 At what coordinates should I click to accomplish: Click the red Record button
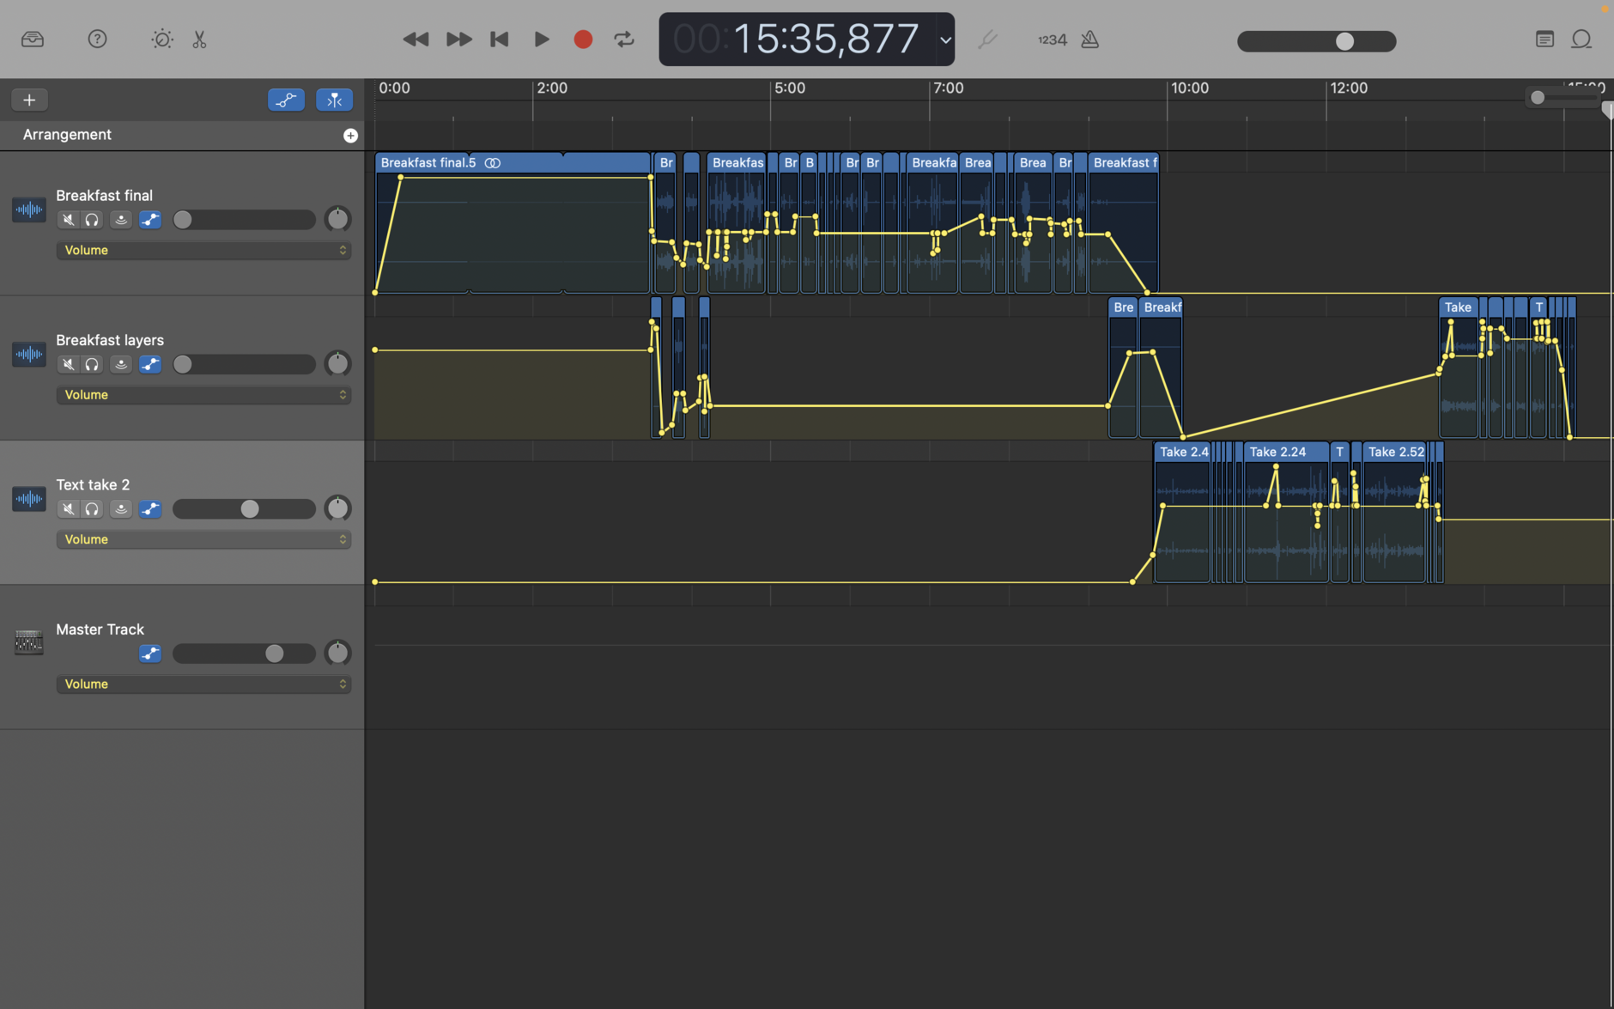click(x=583, y=40)
